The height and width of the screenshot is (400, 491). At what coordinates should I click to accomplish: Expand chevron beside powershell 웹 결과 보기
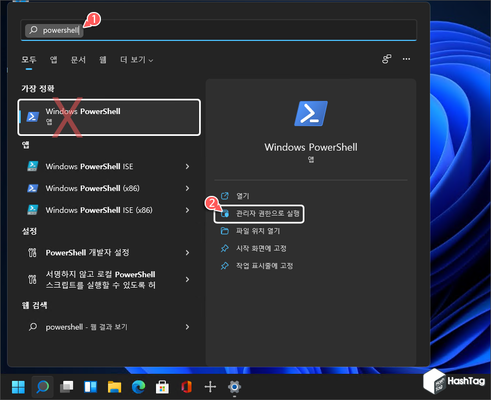click(188, 327)
